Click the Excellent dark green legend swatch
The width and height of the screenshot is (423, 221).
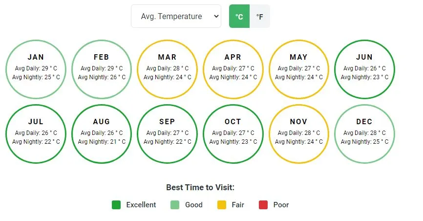click(116, 205)
